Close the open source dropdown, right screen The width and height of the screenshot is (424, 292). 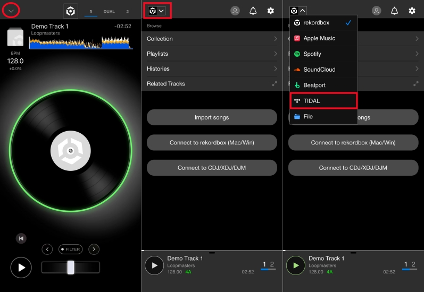tap(298, 11)
